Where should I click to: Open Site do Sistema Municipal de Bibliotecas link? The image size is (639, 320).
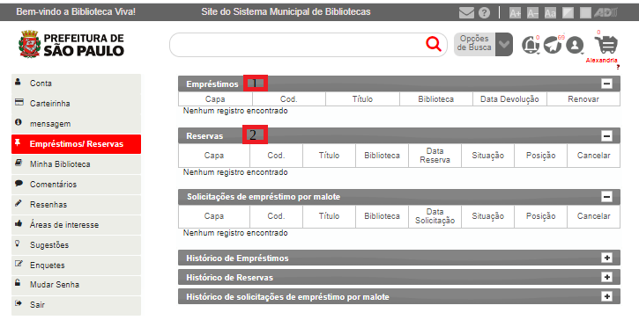[286, 11]
